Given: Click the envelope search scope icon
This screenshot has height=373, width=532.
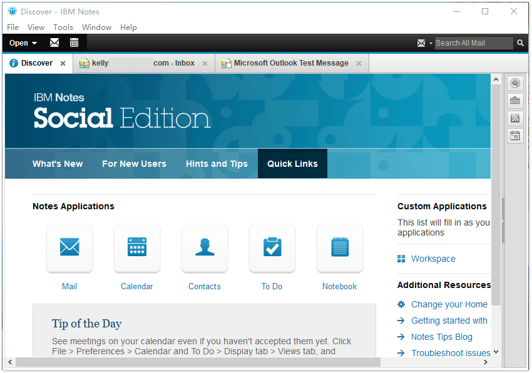Looking at the screenshot, I should (421, 43).
